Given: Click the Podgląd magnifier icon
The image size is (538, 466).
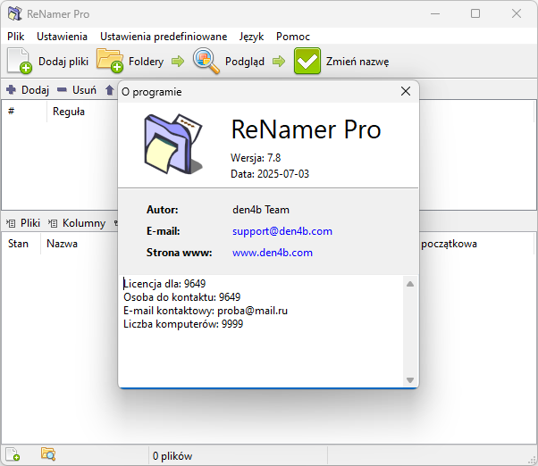Looking at the screenshot, I should pyautogui.click(x=206, y=61).
